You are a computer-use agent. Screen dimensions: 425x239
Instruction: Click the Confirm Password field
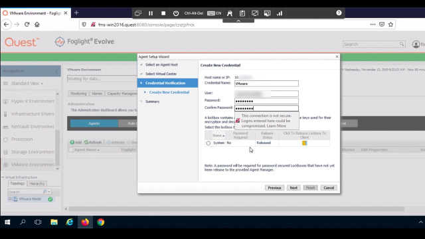coord(266,108)
